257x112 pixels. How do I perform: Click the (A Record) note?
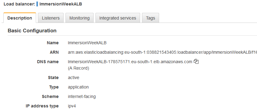click(x=79, y=68)
